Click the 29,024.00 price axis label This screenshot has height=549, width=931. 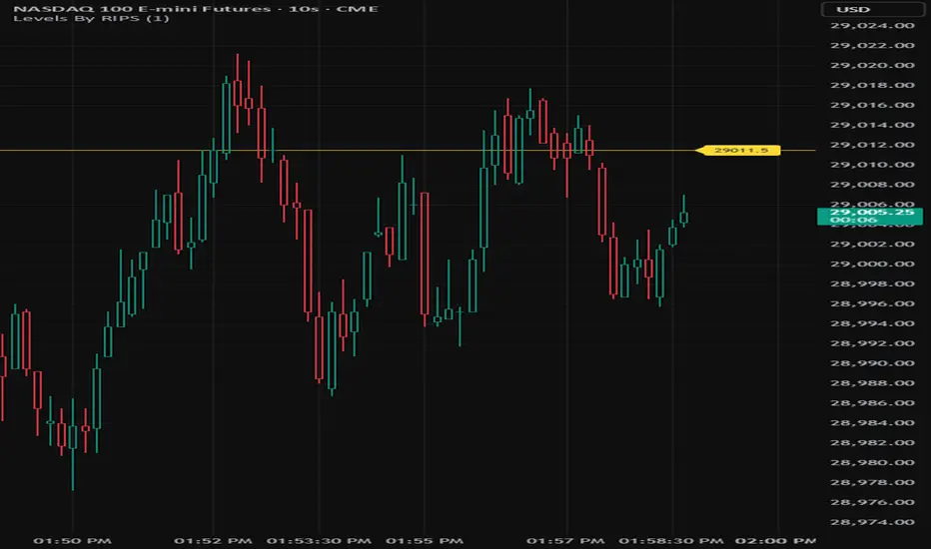point(872,26)
